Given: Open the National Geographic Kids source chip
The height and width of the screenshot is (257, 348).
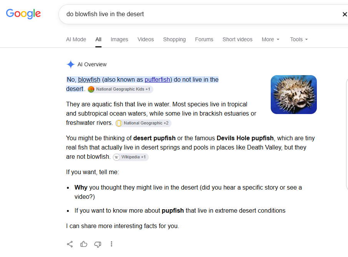Looking at the screenshot, I should (120, 89).
